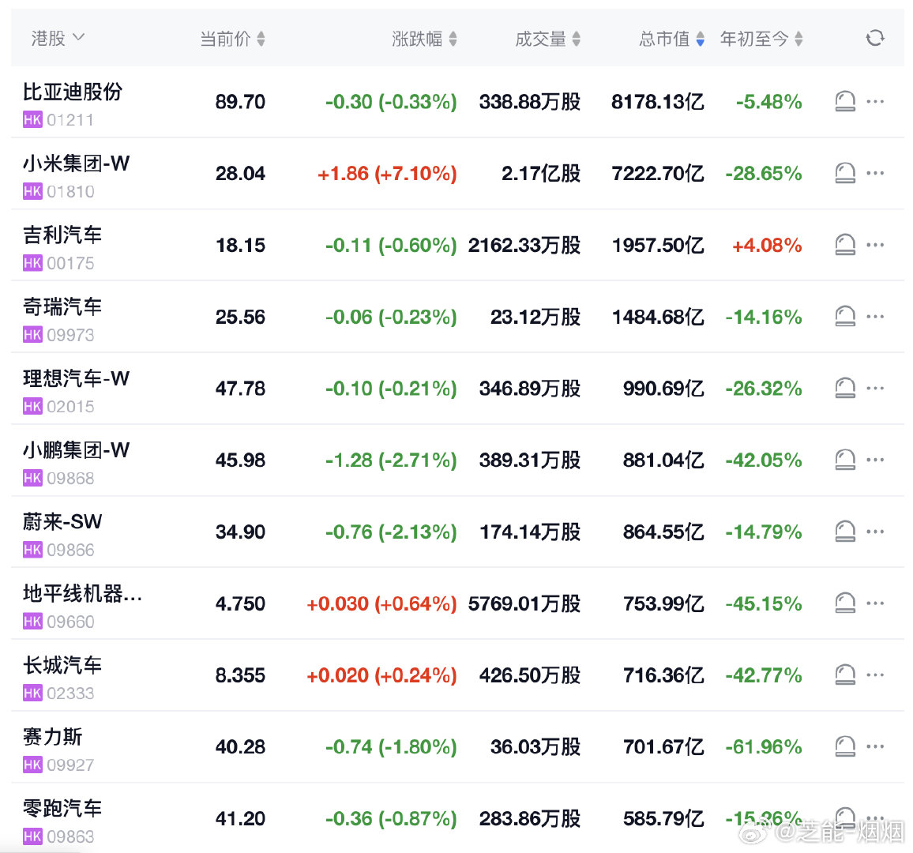
Task: Open 赛力斯 stock details
Action: tap(52, 737)
